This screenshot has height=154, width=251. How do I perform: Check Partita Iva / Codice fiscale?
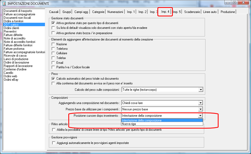point(53,67)
